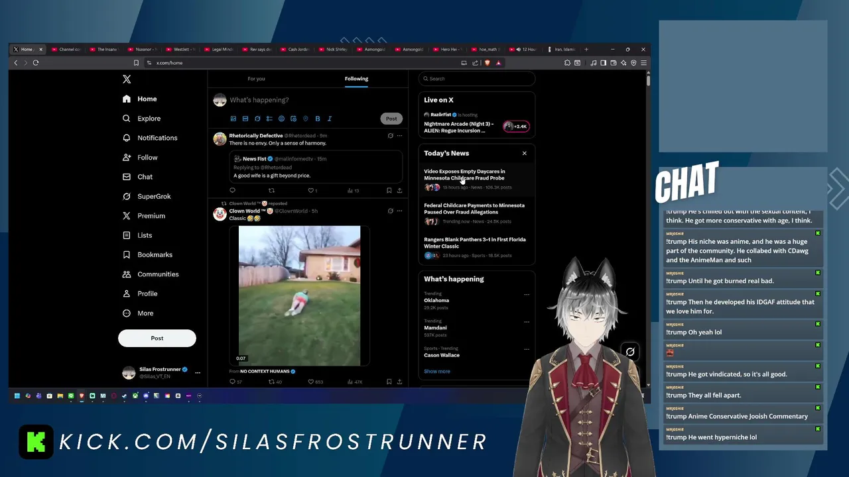Add a poll to the post
The height and width of the screenshot is (477, 849).
tap(269, 119)
